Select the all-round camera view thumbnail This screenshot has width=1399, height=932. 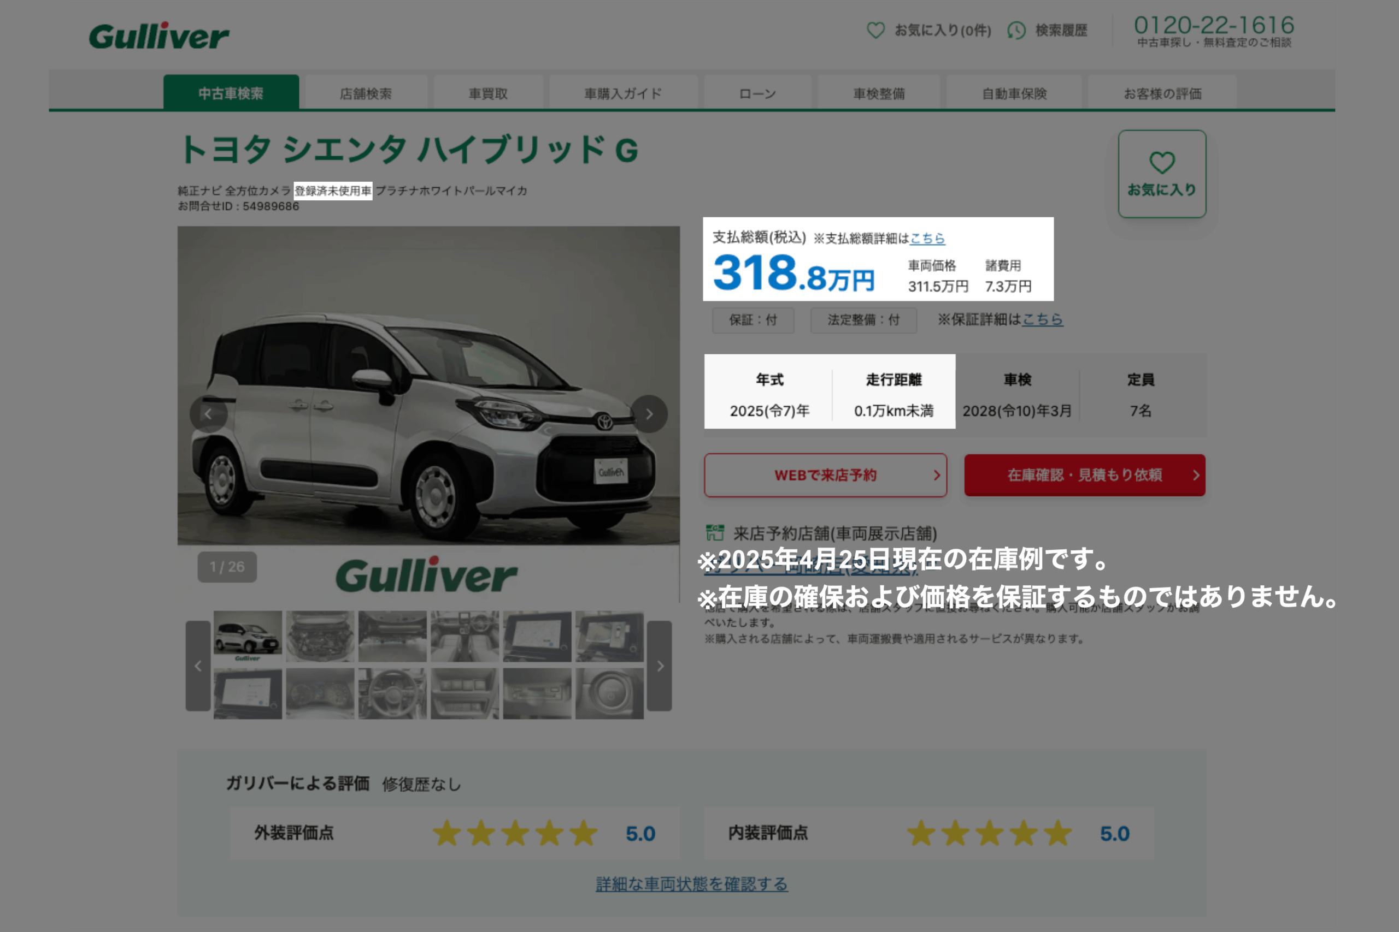[x=609, y=636]
